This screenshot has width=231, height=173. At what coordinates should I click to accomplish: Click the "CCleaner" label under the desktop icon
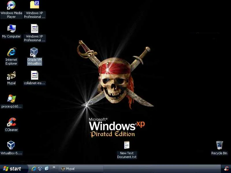tap(11, 130)
